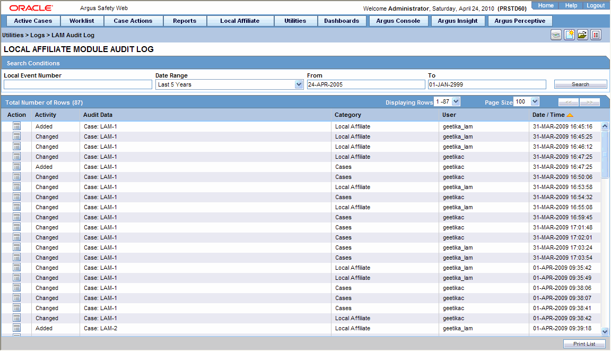Open details icon for 31-MAR-2009 16:59:45 row
This screenshot has width=611, height=351.
(16, 217)
